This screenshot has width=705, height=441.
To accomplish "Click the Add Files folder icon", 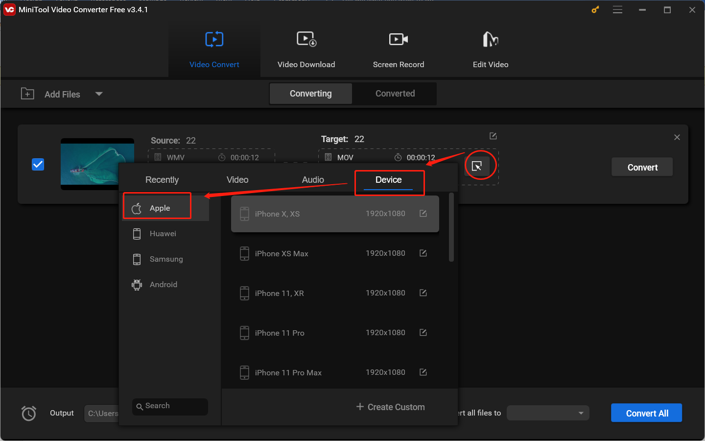I will click(x=27, y=94).
